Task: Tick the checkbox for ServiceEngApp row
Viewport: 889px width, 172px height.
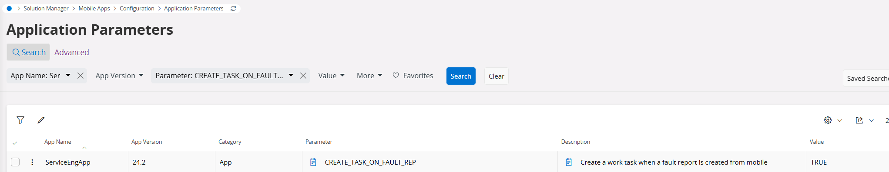Action: 15,162
